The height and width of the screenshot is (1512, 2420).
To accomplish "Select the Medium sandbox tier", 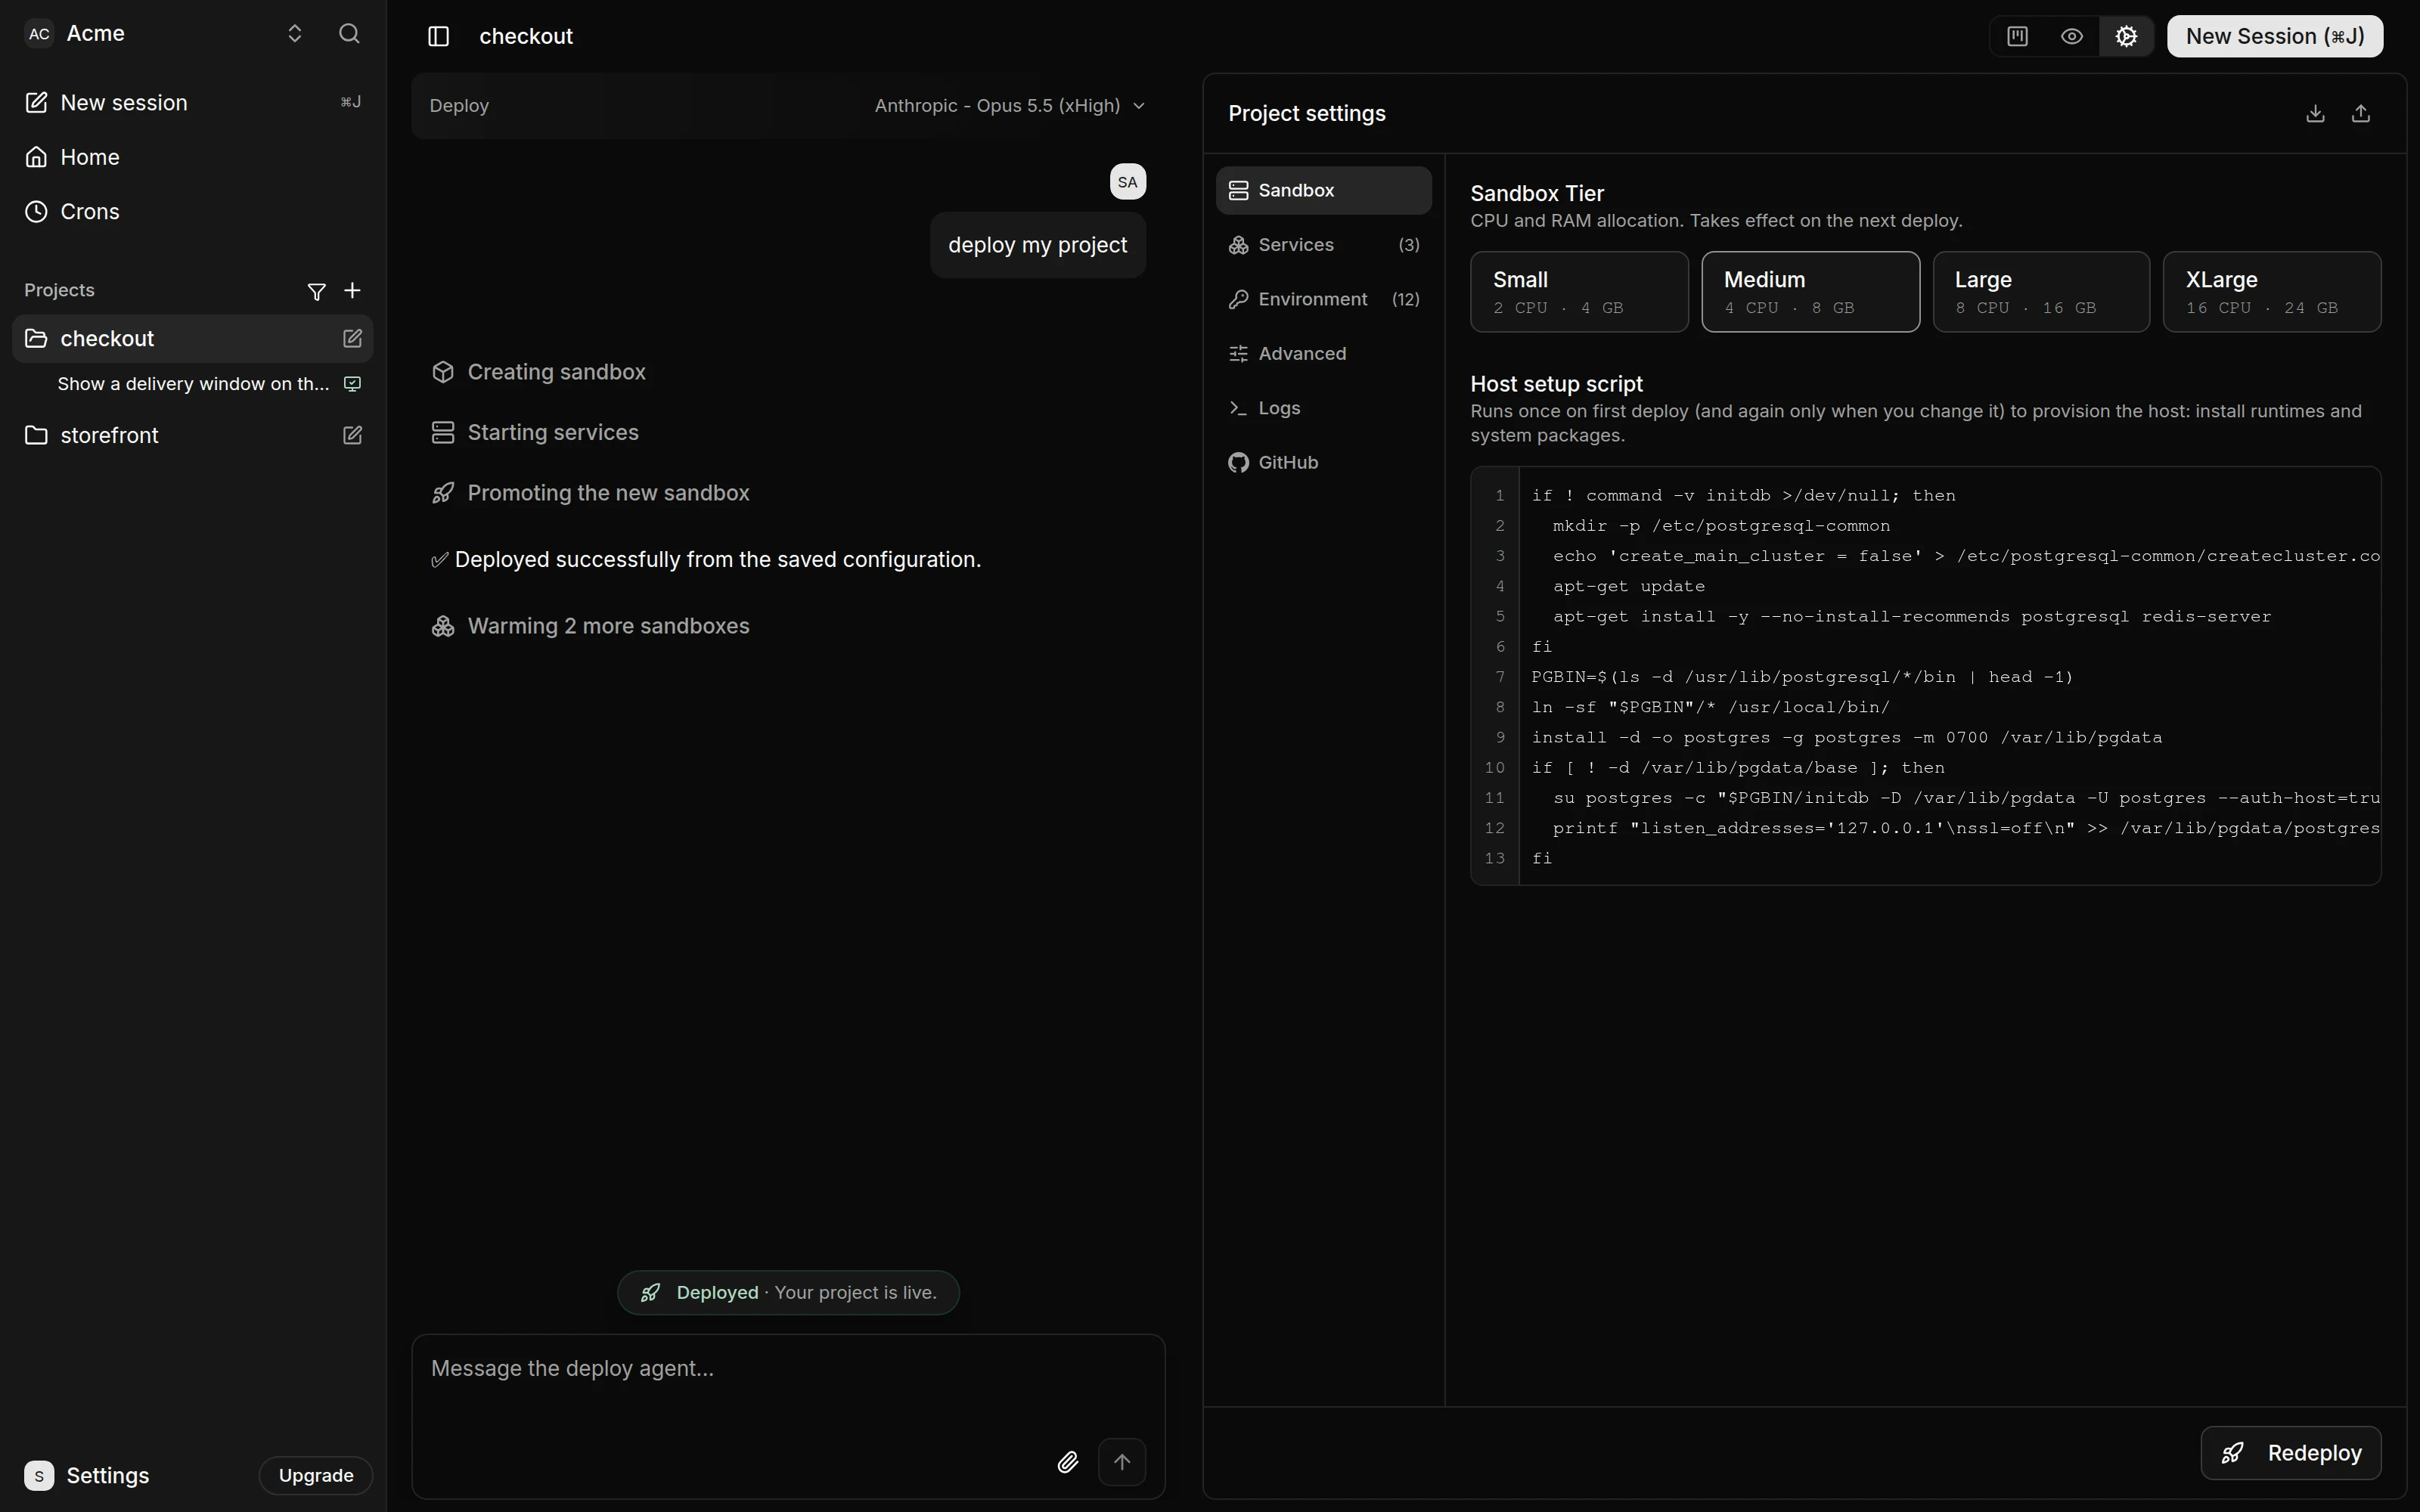I will click(1810, 292).
